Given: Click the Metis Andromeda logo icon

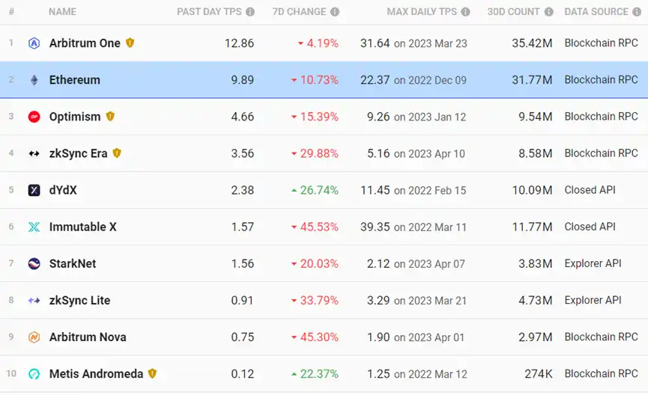Looking at the screenshot, I should pos(34,374).
